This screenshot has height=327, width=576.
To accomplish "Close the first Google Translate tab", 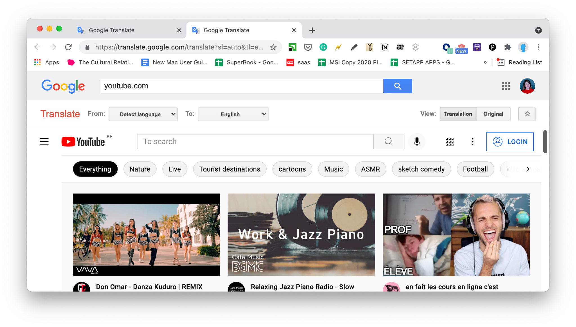I will (179, 30).
